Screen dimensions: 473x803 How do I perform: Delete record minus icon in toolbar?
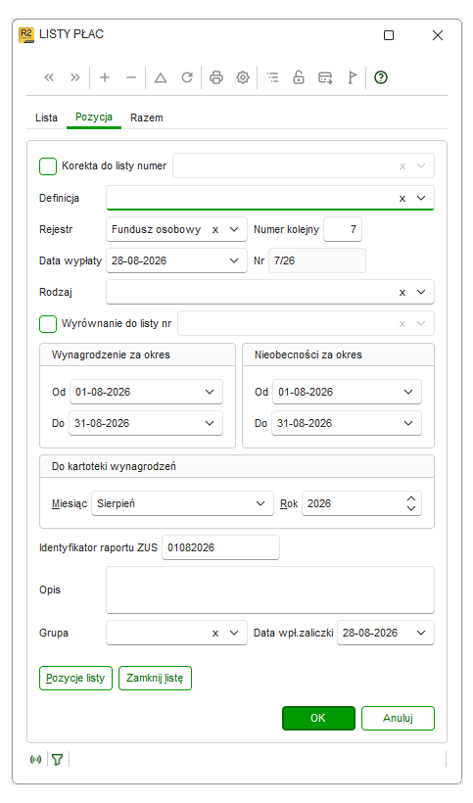tap(131, 77)
